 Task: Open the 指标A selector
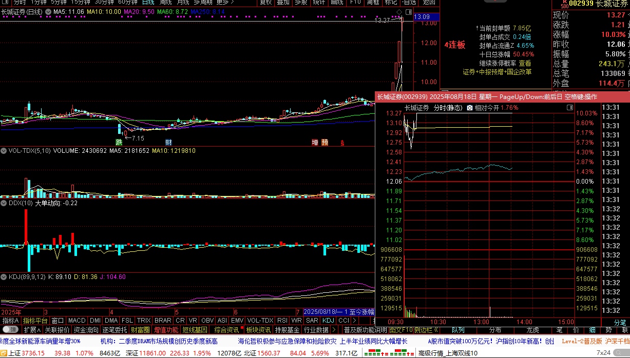click(x=10, y=321)
